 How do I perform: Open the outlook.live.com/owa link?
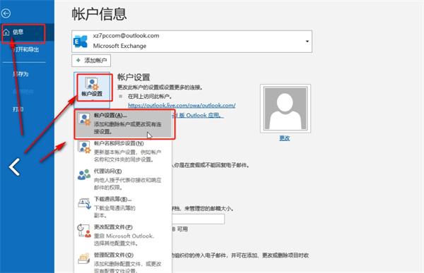[x=182, y=105]
